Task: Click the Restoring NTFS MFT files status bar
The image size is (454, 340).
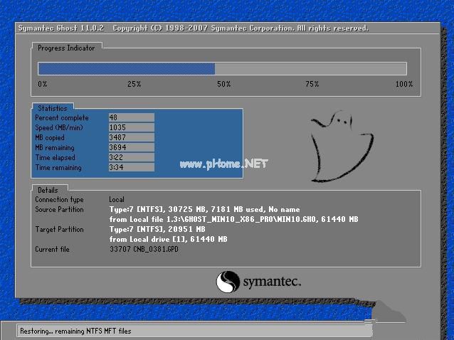Action: [x=194, y=331]
